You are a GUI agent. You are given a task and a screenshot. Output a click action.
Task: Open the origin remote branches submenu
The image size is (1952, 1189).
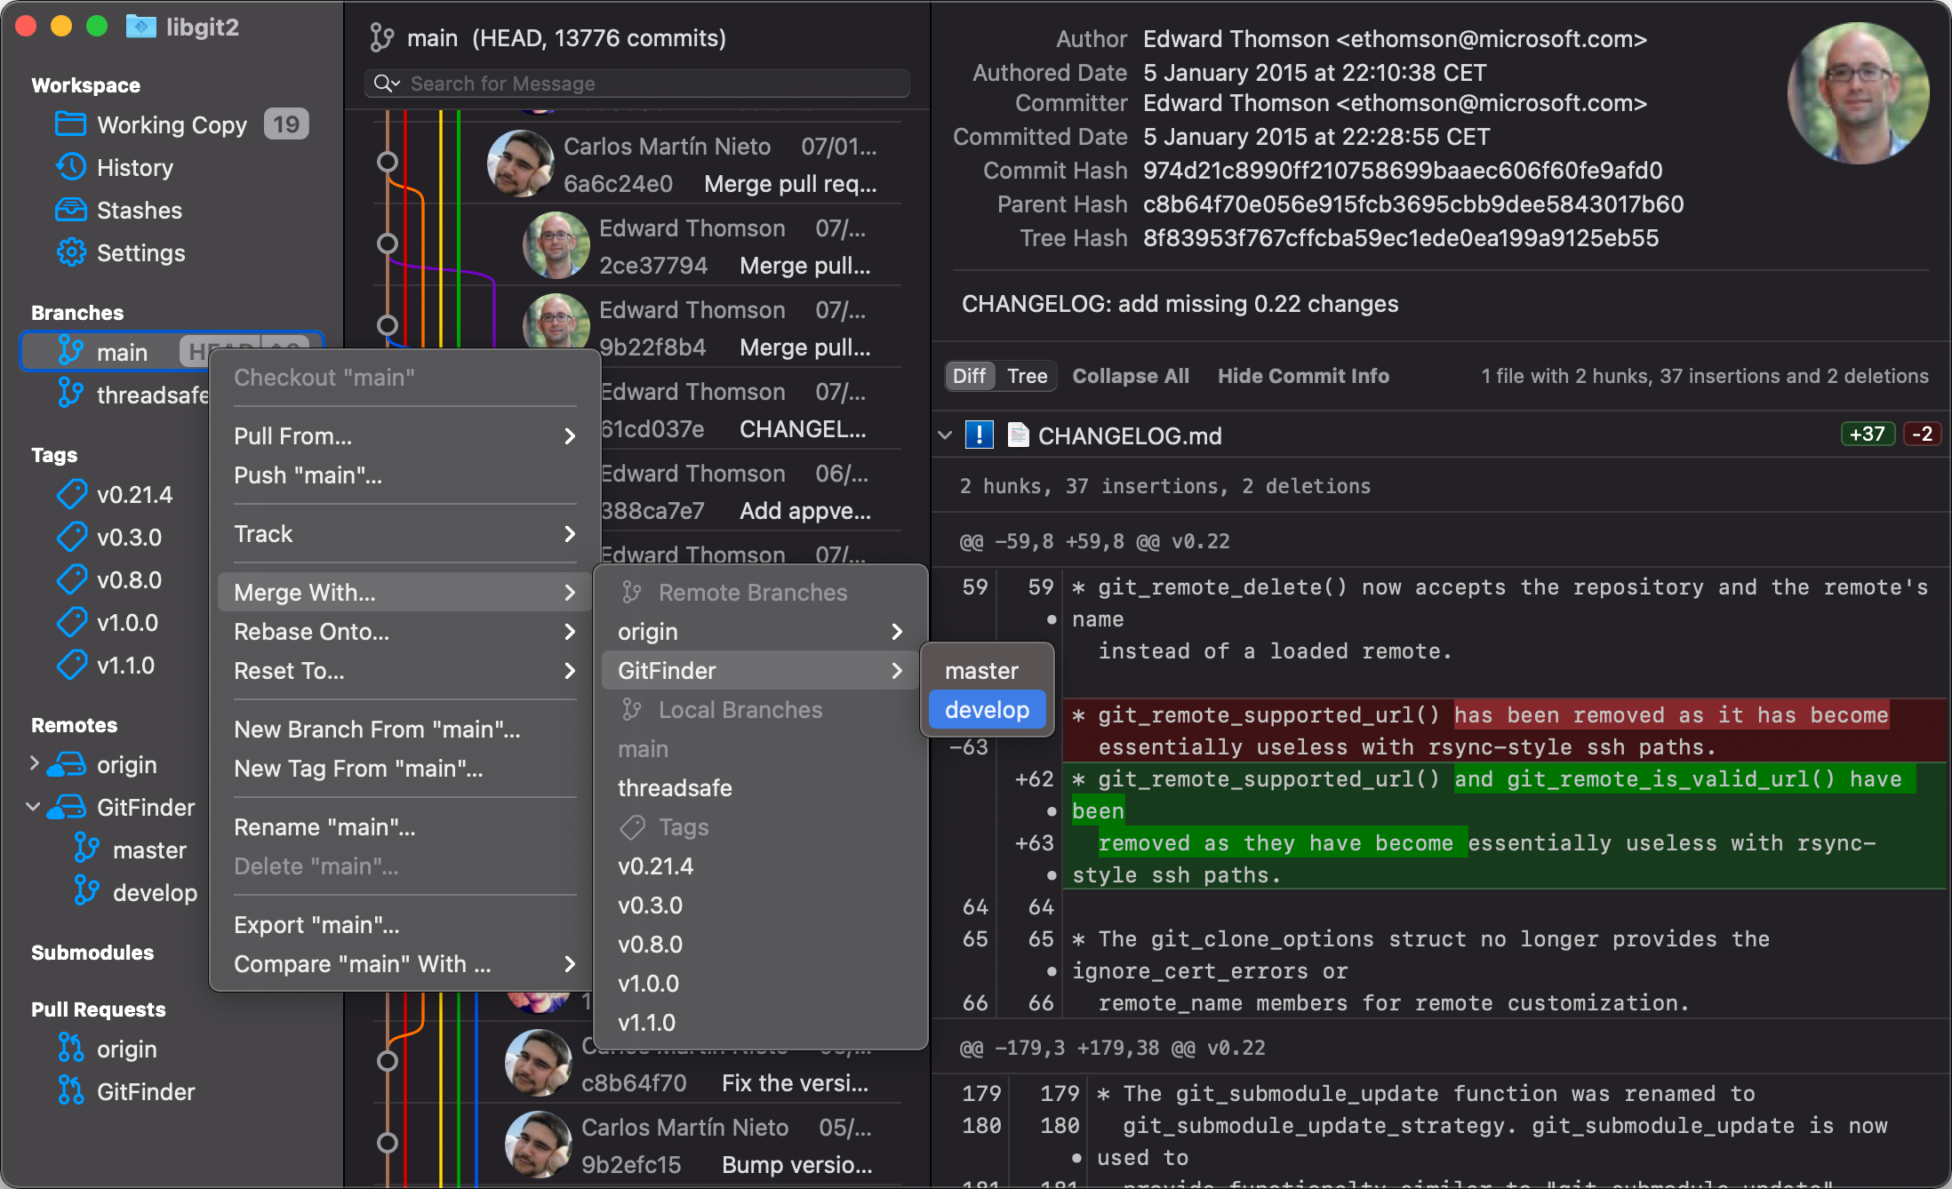760,631
